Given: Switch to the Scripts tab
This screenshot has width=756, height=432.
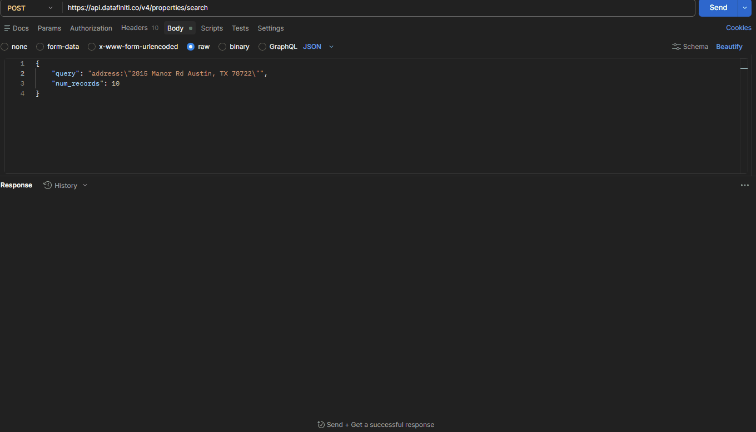Looking at the screenshot, I should pyautogui.click(x=212, y=28).
